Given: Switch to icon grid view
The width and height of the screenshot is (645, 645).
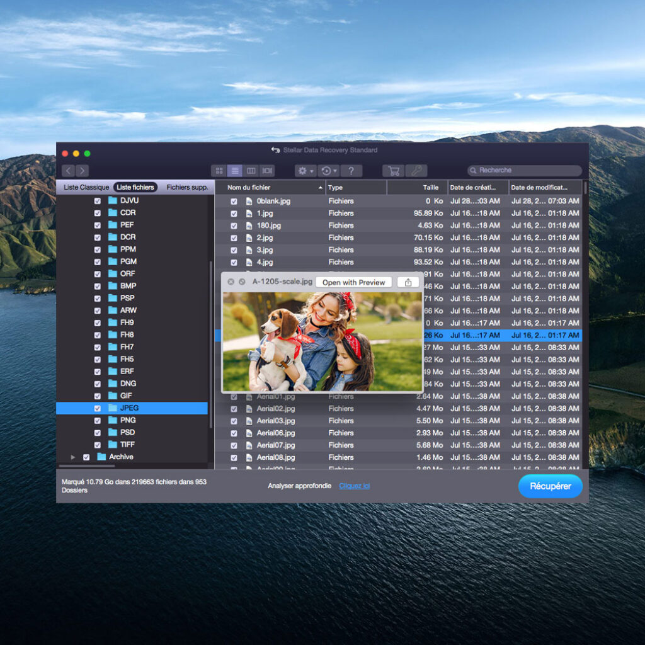Looking at the screenshot, I should click(x=219, y=171).
